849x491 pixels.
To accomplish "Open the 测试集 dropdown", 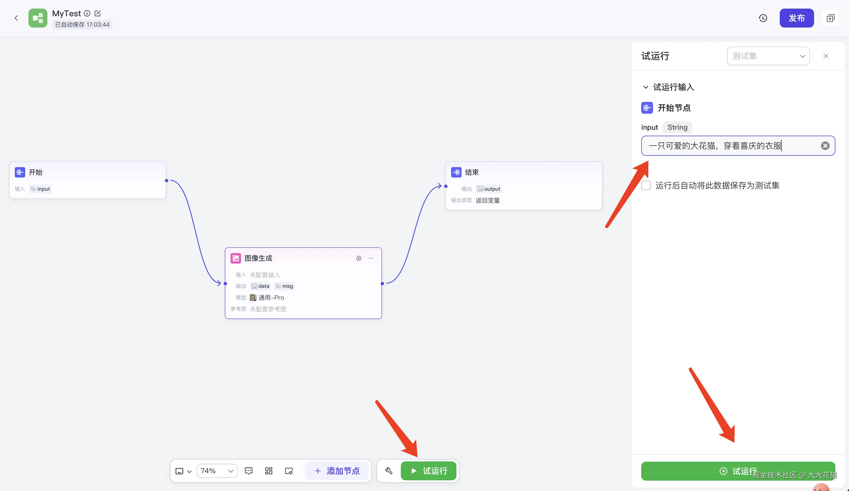I will click(768, 56).
